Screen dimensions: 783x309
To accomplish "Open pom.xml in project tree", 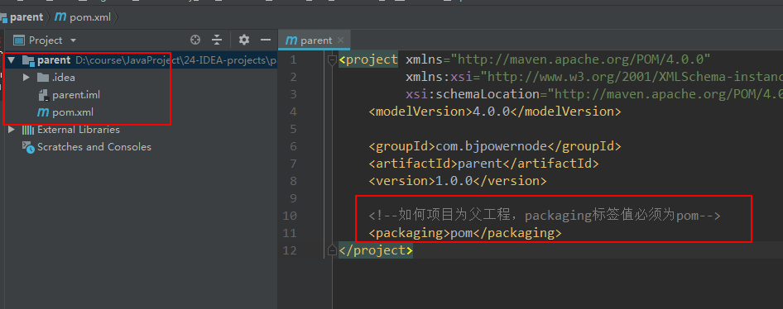I will click(x=73, y=112).
